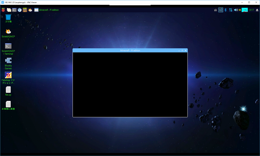260x156 pixels.
Task: Click the VNC Server tray icon
Action: pos(221,10)
